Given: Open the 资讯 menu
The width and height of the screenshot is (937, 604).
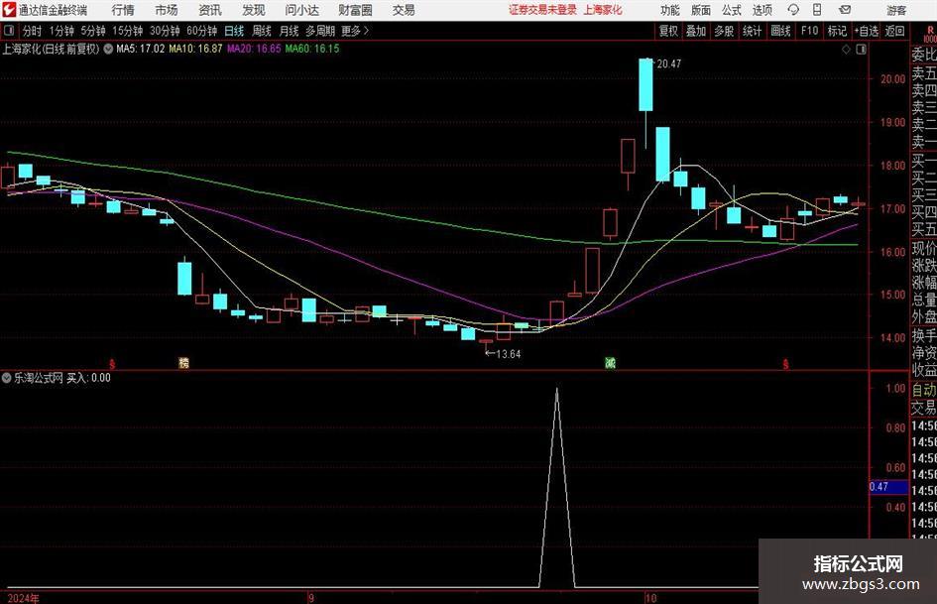Looking at the screenshot, I should [x=210, y=10].
